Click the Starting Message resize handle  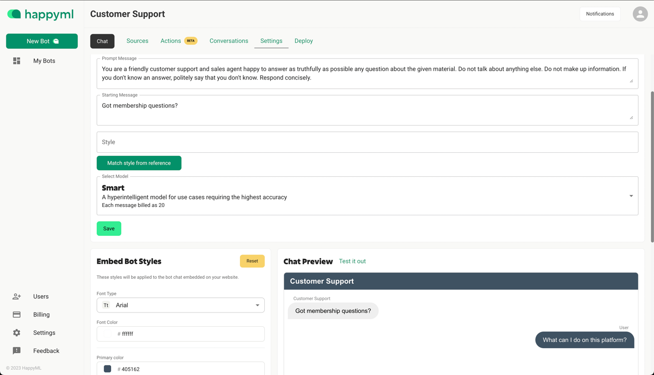[x=631, y=118]
